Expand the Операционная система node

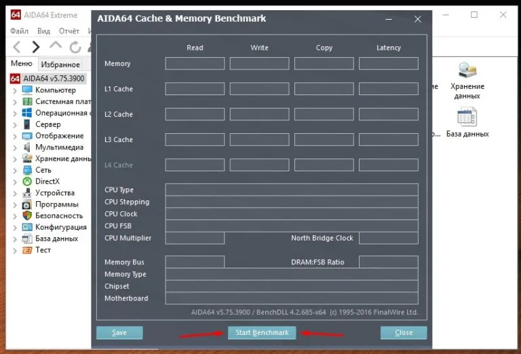(x=15, y=113)
